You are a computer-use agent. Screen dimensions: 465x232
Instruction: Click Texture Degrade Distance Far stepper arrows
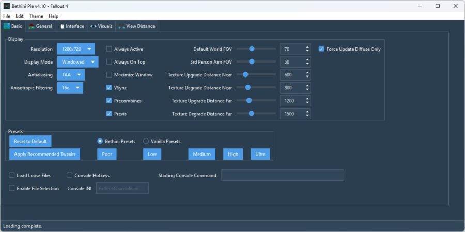tap(307, 114)
